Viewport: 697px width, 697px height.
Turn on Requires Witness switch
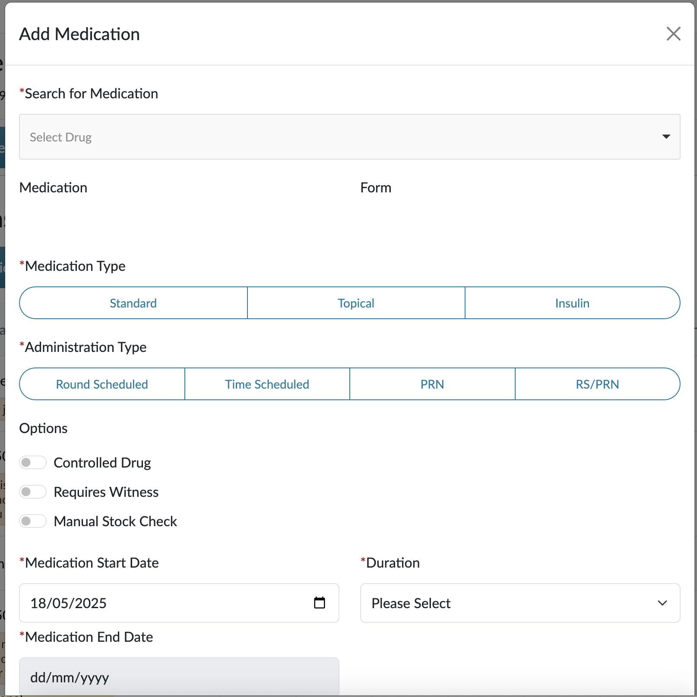[x=33, y=492]
